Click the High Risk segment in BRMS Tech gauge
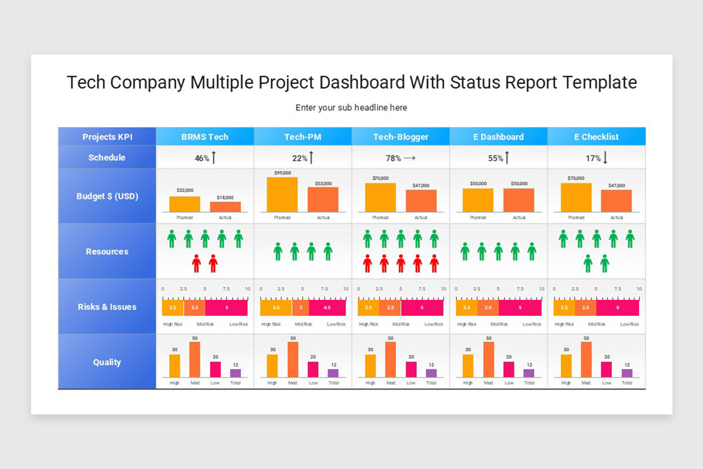The width and height of the screenshot is (703, 469). click(172, 307)
